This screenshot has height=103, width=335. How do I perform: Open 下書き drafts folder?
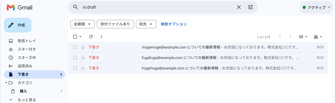click(34, 74)
